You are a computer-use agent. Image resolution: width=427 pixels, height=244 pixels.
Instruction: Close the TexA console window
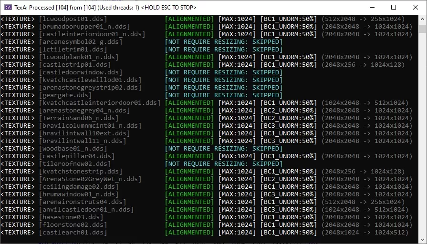pos(415,7)
